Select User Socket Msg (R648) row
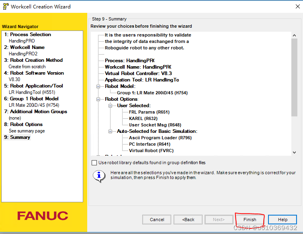 155,125
